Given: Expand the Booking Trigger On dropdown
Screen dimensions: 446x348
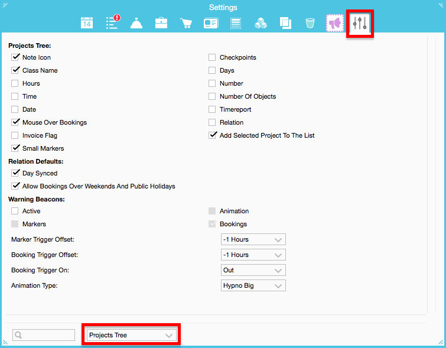Looking at the screenshot, I should point(253,270).
